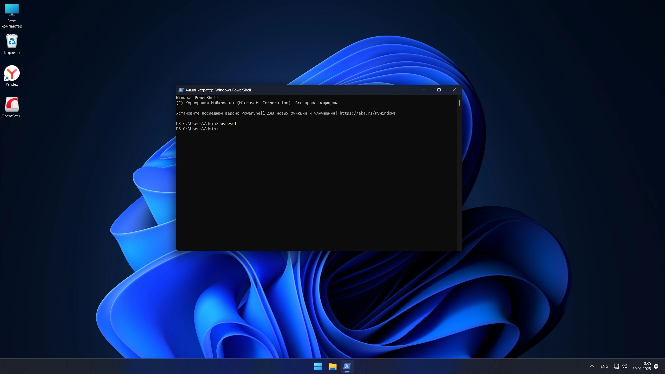Select the OperaSetup installer icon

click(12, 105)
